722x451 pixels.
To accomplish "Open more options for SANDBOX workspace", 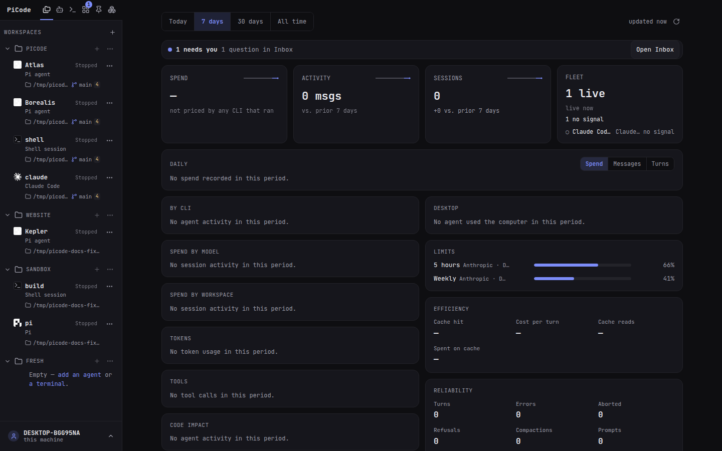I will click(x=110, y=269).
